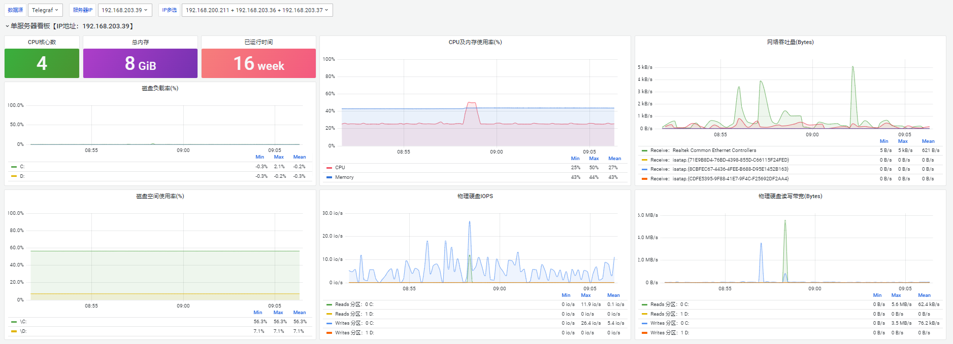This screenshot has width=953, height=344.
Task: Change the red CPU series color swatch
Action: click(330, 168)
